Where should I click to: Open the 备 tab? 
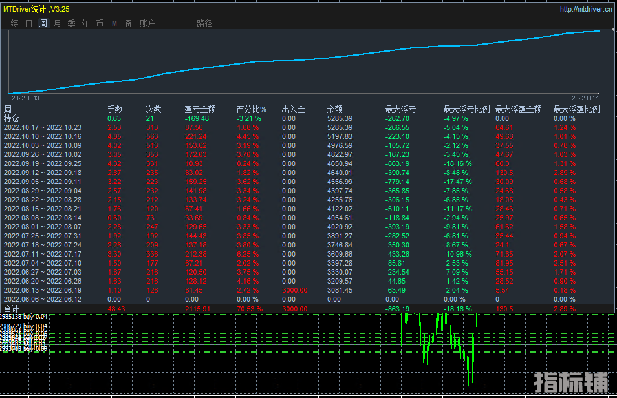pyautogui.click(x=129, y=23)
